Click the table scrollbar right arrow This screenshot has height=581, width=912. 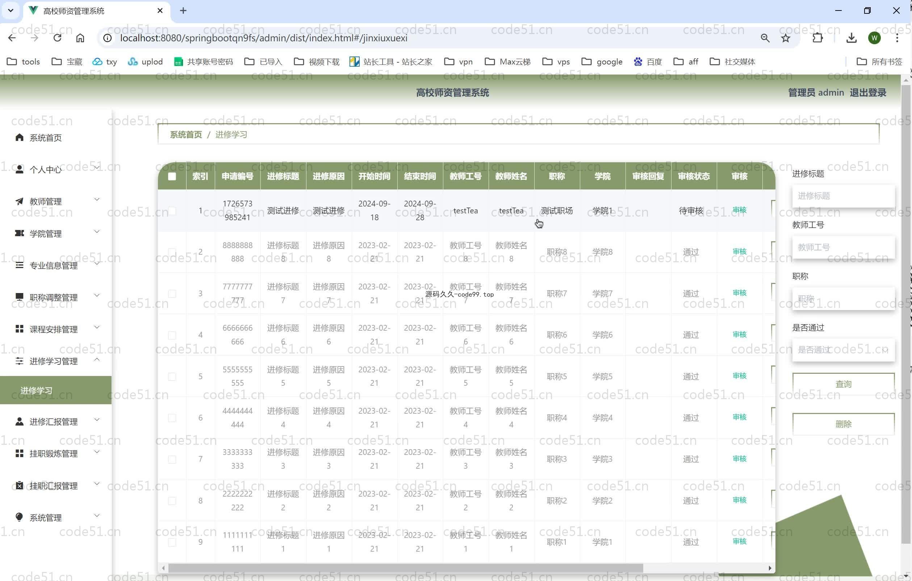tap(770, 568)
